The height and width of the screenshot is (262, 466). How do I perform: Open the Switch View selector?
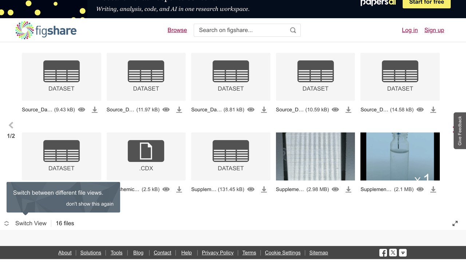click(x=25, y=223)
